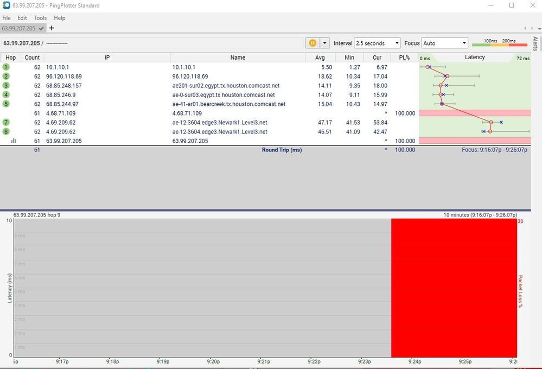Click the hop 3 green circle icon
This screenshot has height=369, width=542.
pos(6,86)
